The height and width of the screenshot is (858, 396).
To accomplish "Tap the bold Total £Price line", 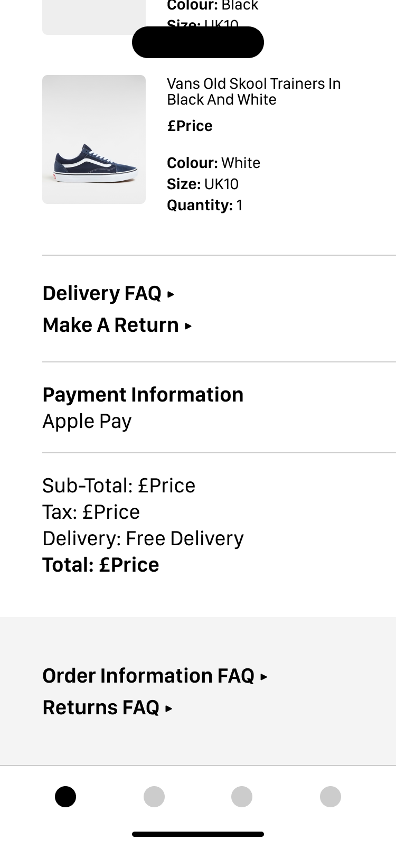I will [101, 565].
